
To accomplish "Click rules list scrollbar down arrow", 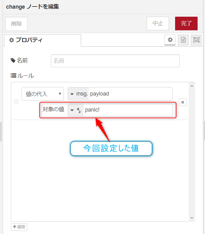I will pos(192,218).
